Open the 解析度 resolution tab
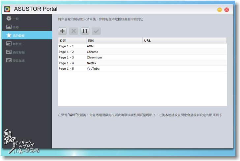 (x=27, y=44)
